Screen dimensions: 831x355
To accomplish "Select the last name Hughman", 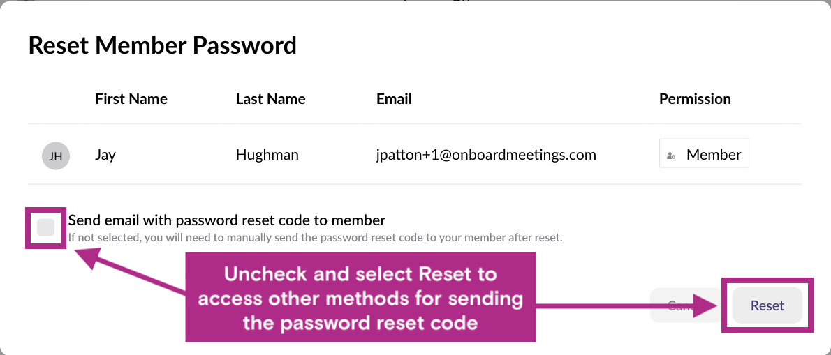I will coord(267,155).
